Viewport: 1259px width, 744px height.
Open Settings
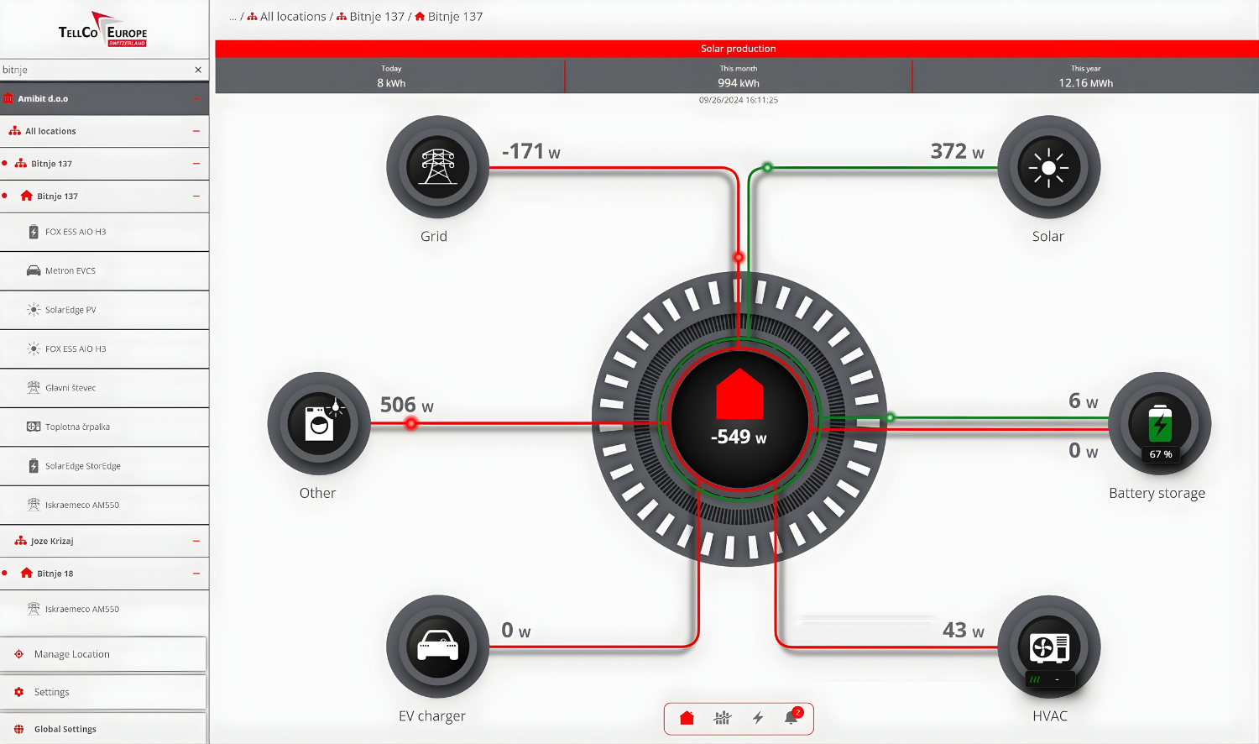coord(103,692)
